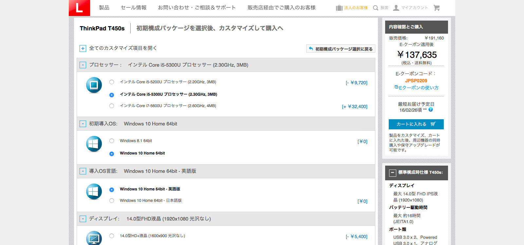Select Windows 10 Home 日本語版 radio button
Image resolution: width=524 pixels, height=245 pixels.
click(112, 201)
